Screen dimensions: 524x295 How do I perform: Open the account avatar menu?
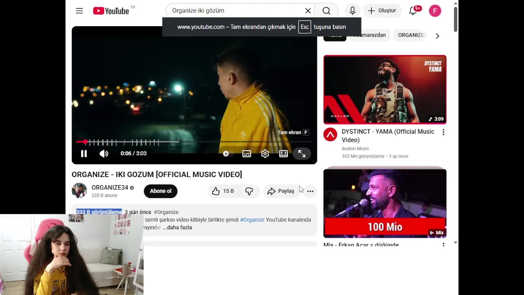(435, 11)
